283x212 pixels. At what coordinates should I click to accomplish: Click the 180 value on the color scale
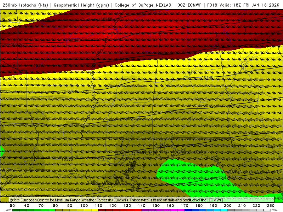[199, 206]
